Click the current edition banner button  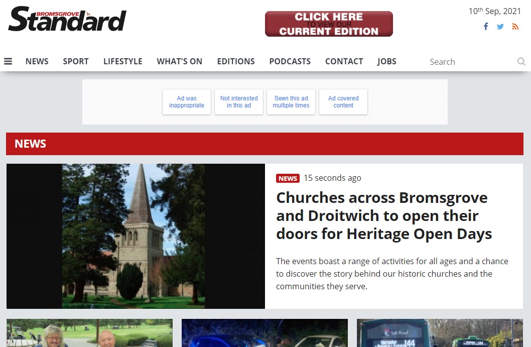(x=329, y=24)
